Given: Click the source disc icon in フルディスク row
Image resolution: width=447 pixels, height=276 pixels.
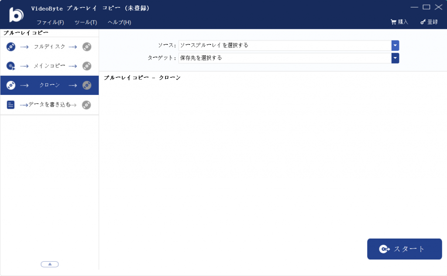Looking at the screenshot, I should [x=11, y=47].
